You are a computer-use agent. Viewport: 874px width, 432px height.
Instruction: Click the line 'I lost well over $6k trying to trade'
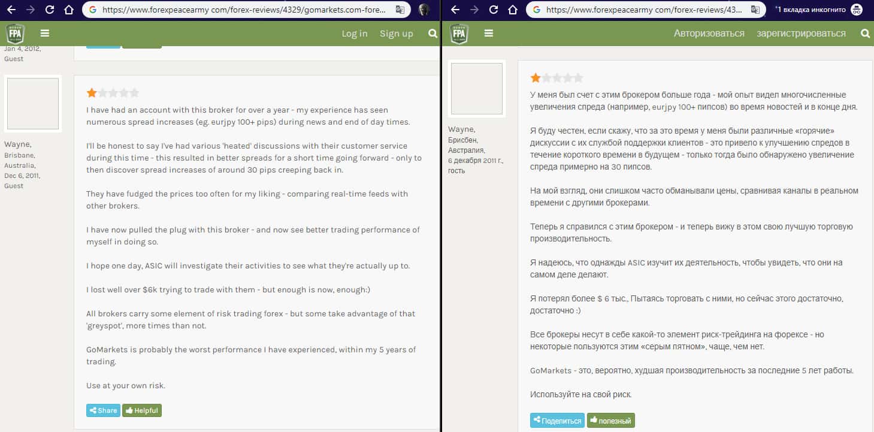click(228, 289)
